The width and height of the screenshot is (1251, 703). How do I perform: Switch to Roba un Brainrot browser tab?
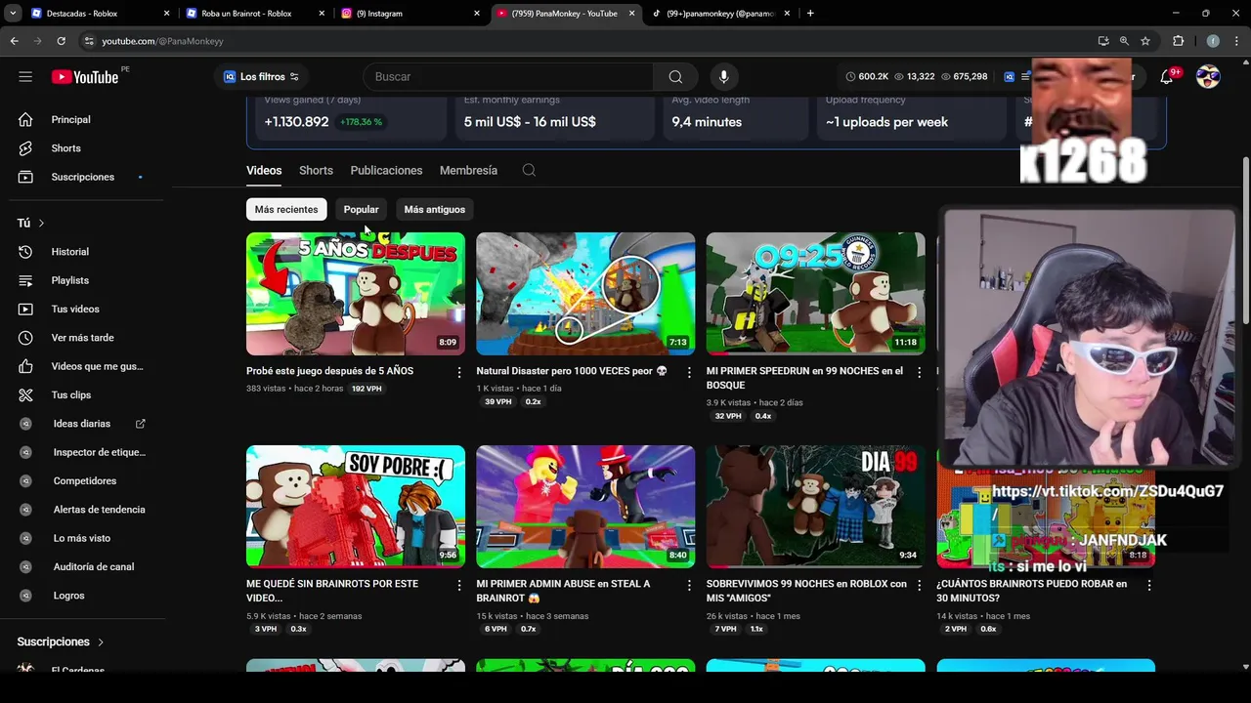coord(252,14)
